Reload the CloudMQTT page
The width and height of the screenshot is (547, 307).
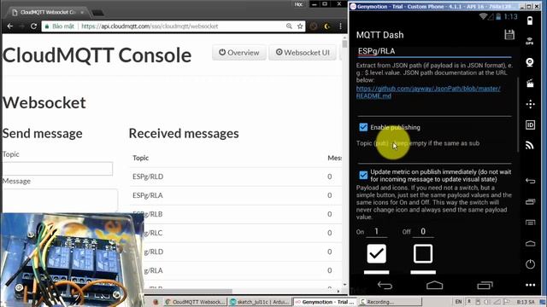tap(33, 26)
